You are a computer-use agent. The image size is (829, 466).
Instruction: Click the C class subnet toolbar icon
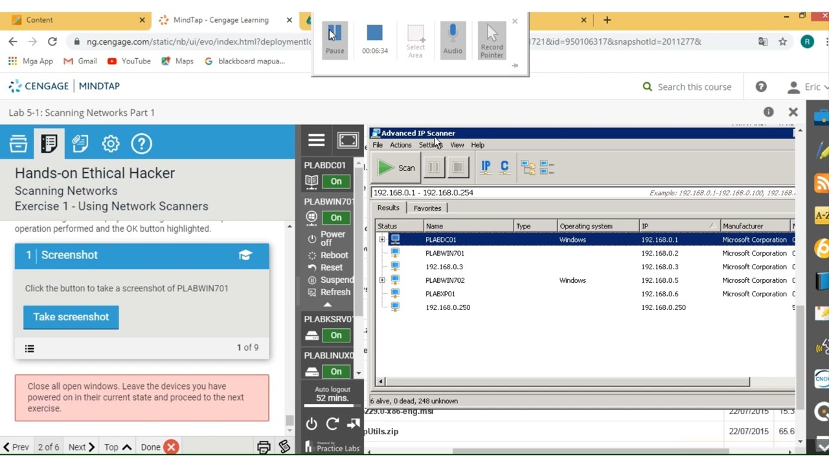tap(505, 168)
